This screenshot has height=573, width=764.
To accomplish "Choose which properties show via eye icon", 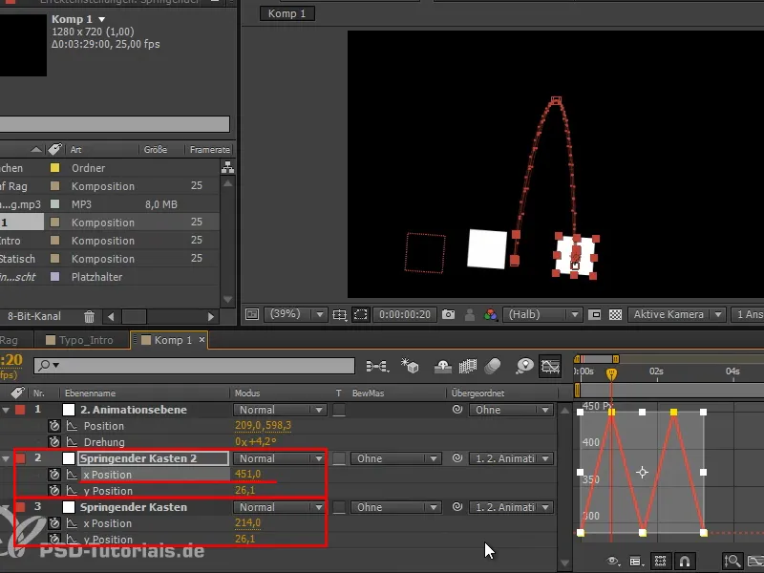I will (612, 561).
